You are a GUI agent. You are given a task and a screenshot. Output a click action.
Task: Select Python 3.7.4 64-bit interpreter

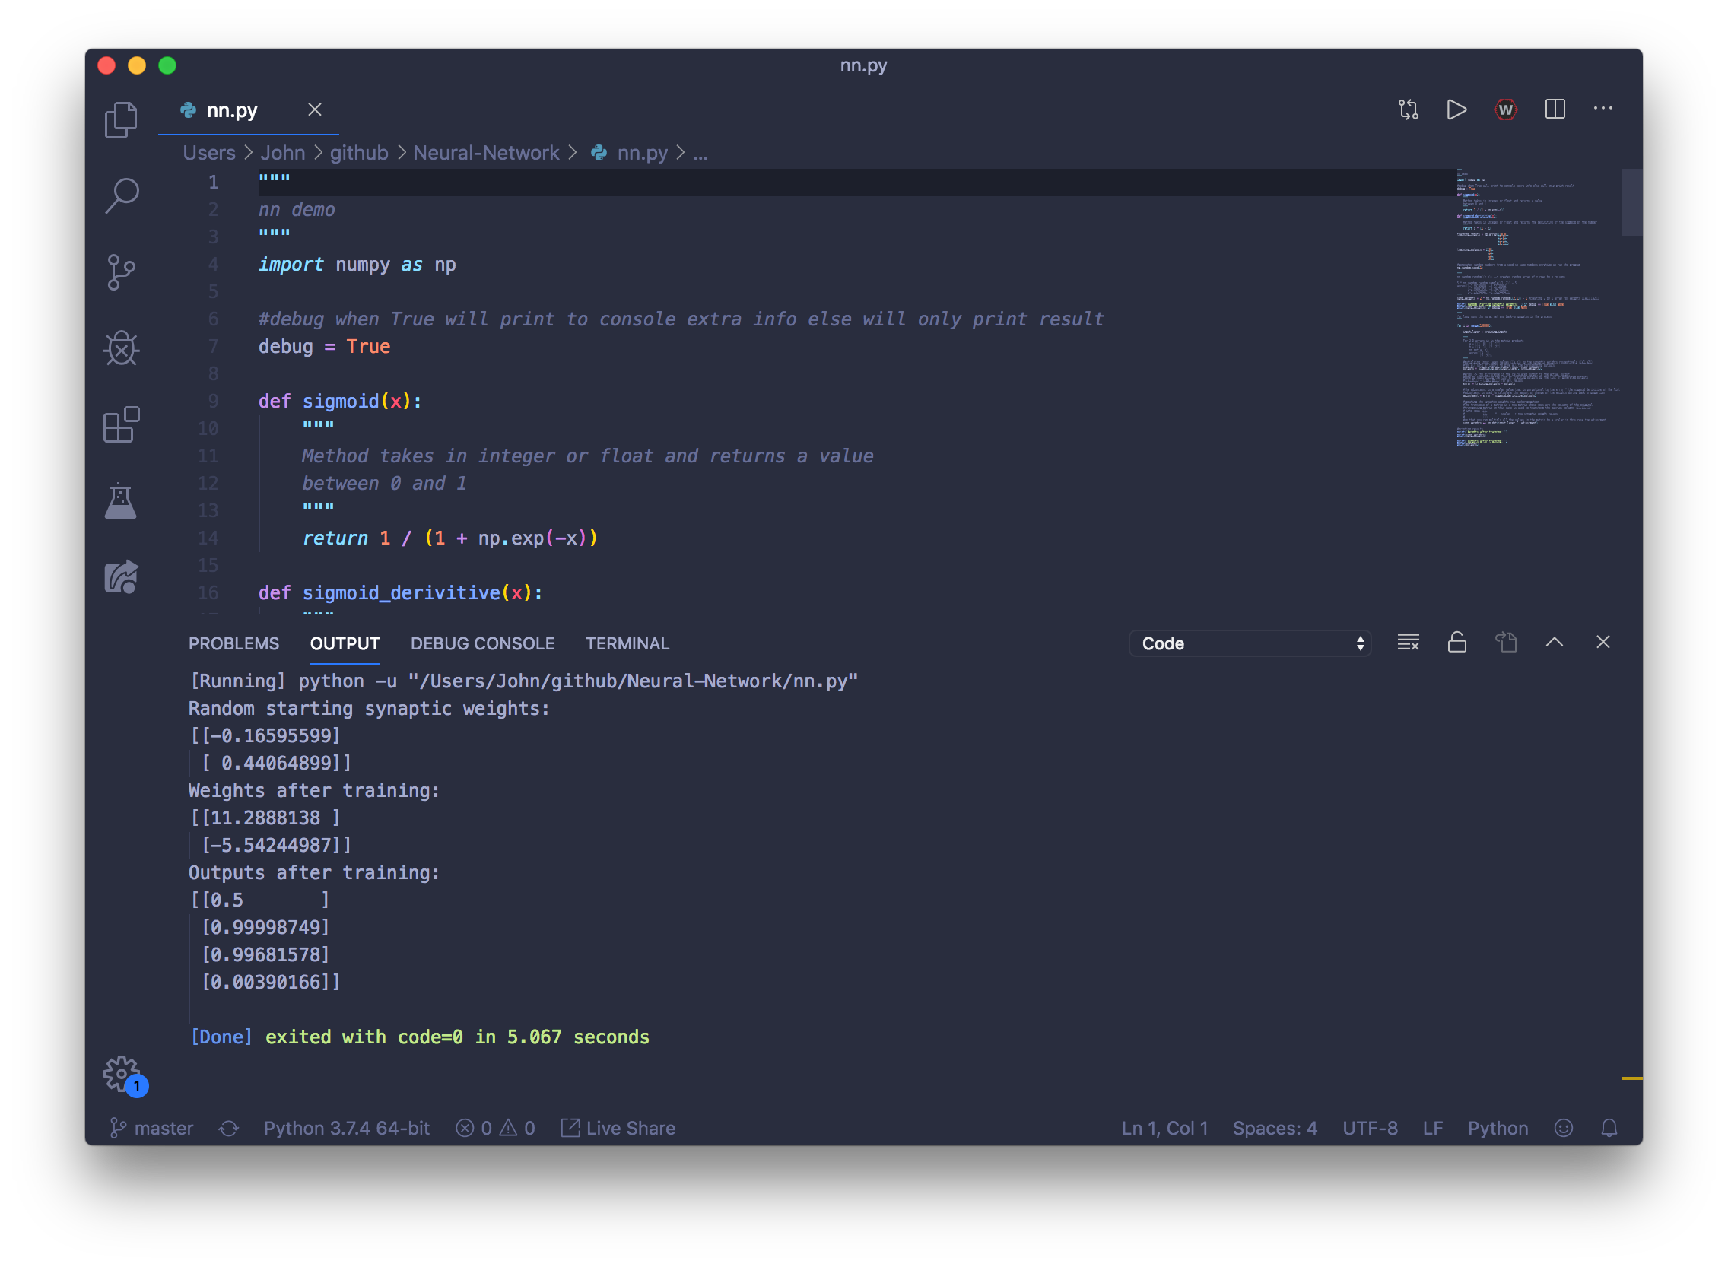tap(346, 1128)
